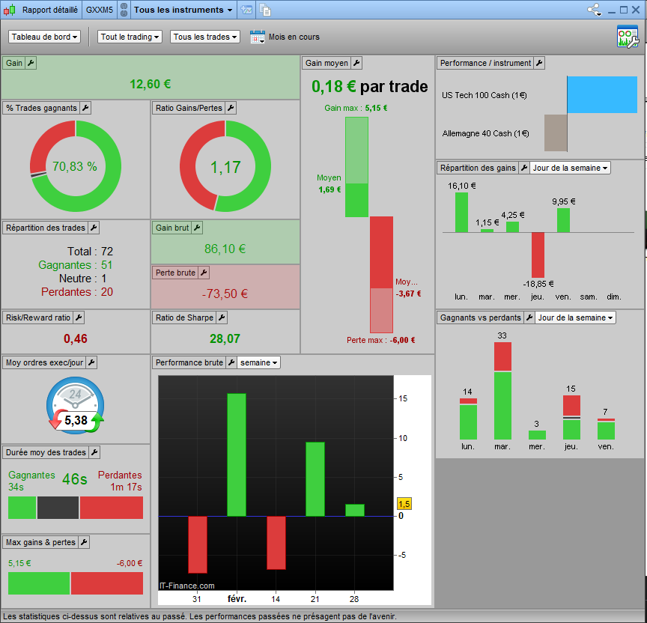647x623 pixels.
Task: Open settings wrench for Ratio de Sharpe
Action: 222,317
